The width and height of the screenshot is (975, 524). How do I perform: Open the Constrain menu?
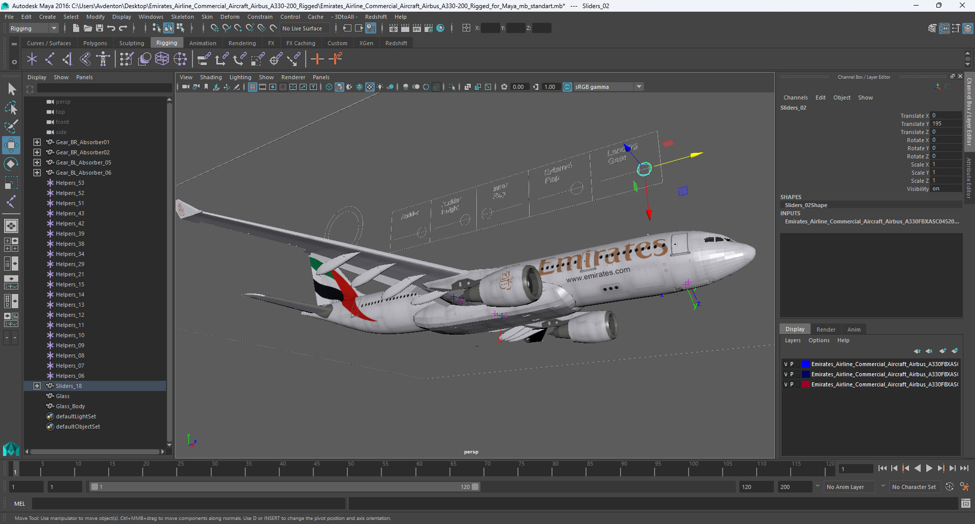coord(259,17)
